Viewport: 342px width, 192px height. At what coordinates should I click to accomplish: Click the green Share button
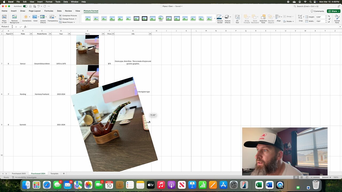click(x=333, y=11)
